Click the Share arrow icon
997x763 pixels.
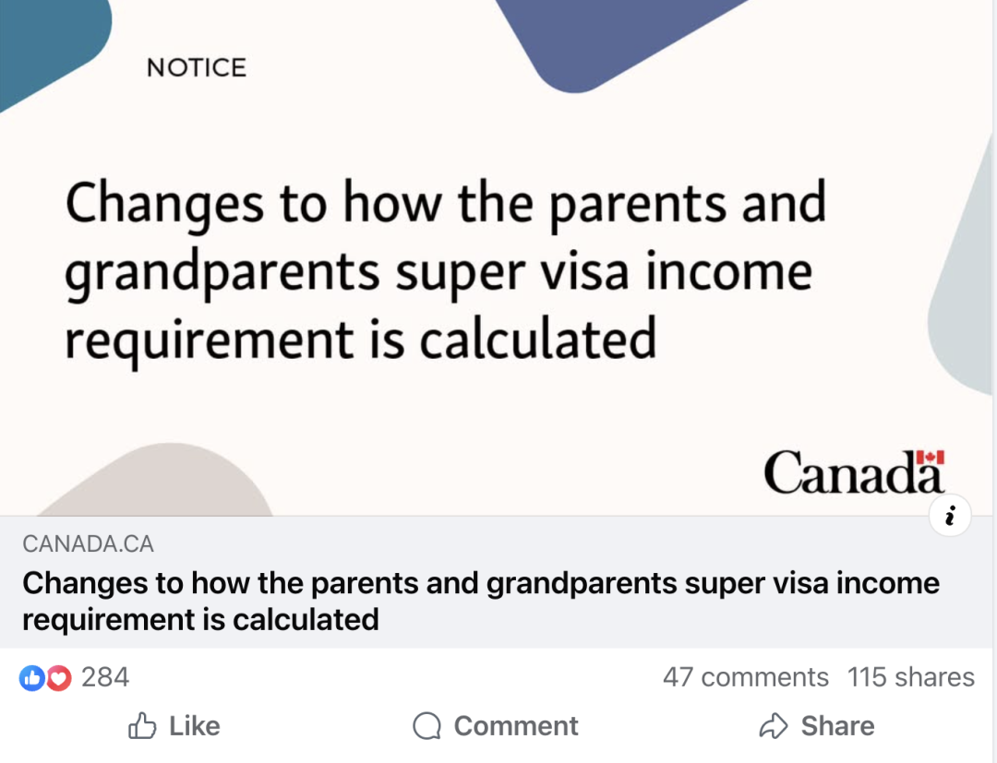coord(773,727)
